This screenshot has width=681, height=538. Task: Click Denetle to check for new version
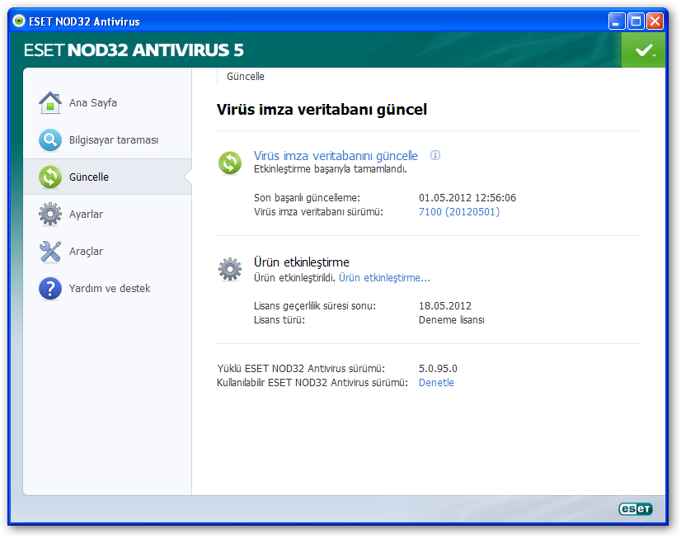[436, 382]
